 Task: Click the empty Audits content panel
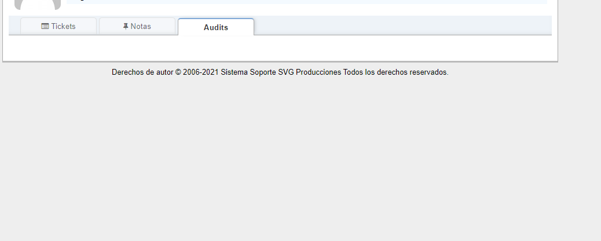280,48
